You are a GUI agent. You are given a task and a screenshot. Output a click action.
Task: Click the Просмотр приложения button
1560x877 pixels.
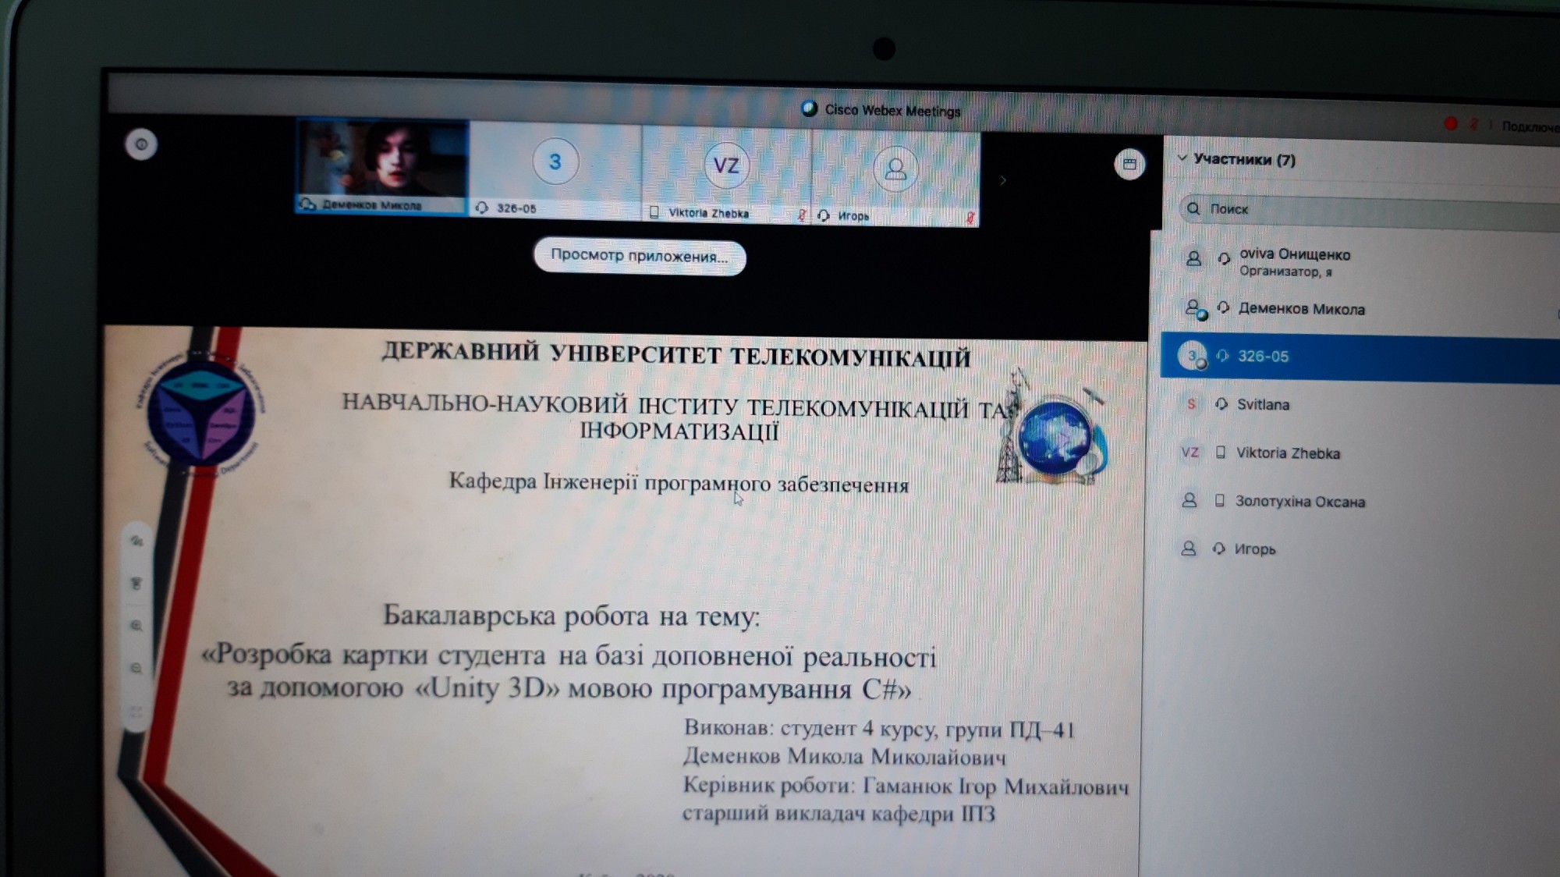(640, 256)
